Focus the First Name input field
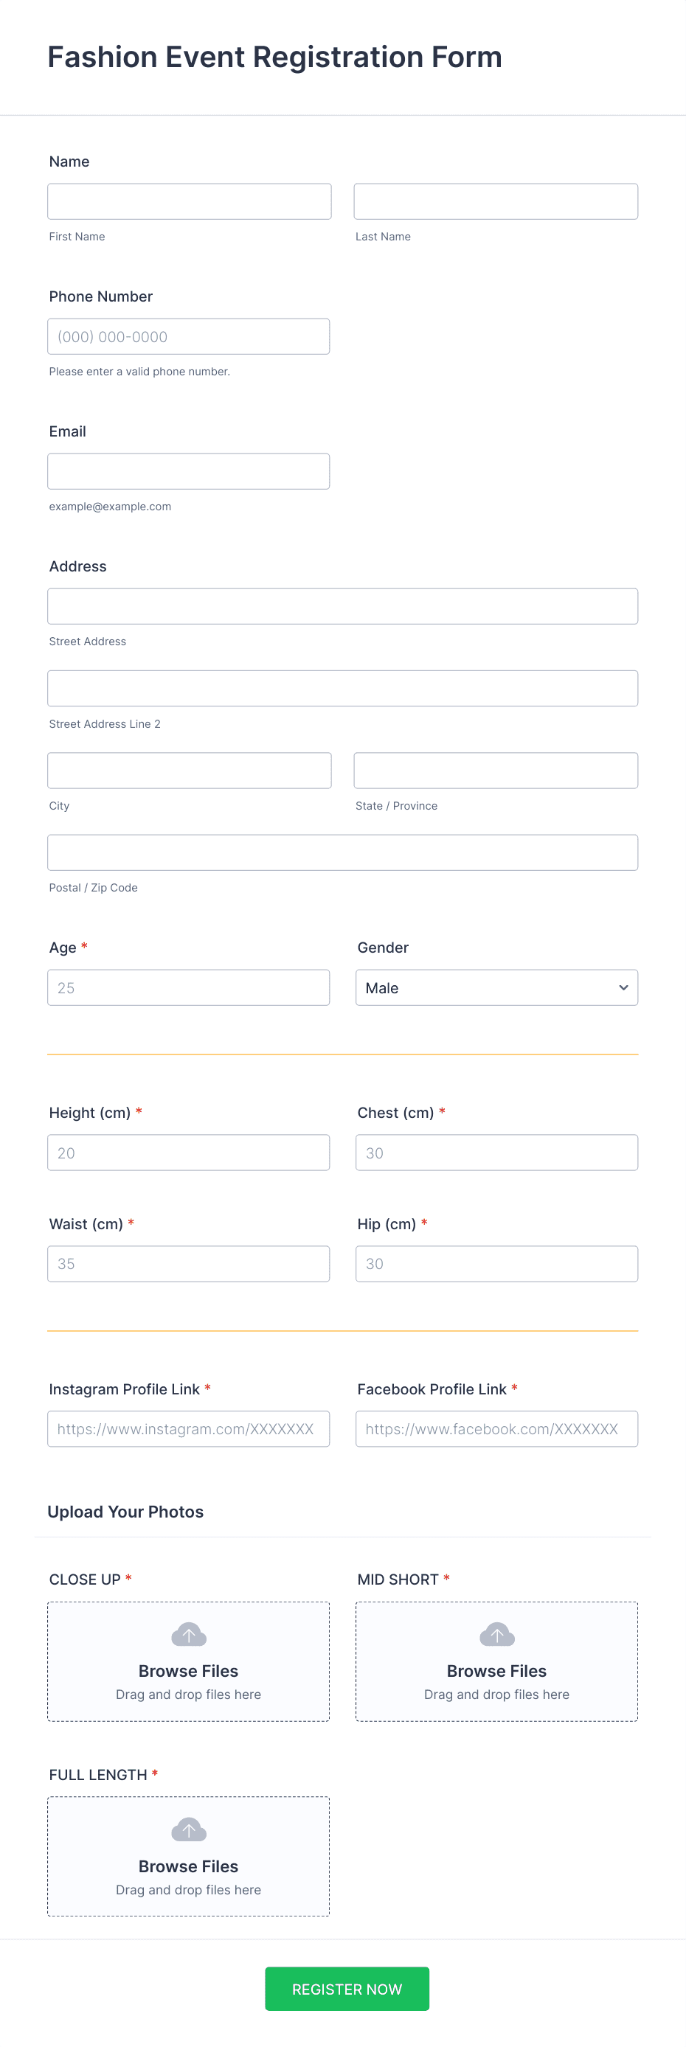The image size is (686, 2047). point(189,202)
